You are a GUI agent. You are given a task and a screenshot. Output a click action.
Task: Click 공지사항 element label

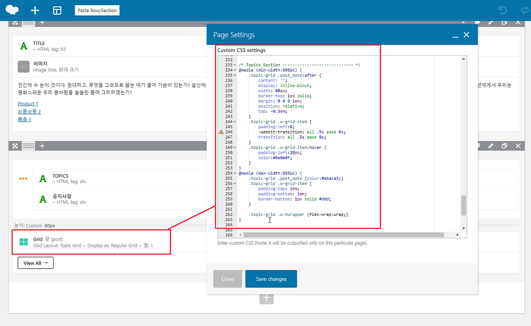(x=62, y=196)
